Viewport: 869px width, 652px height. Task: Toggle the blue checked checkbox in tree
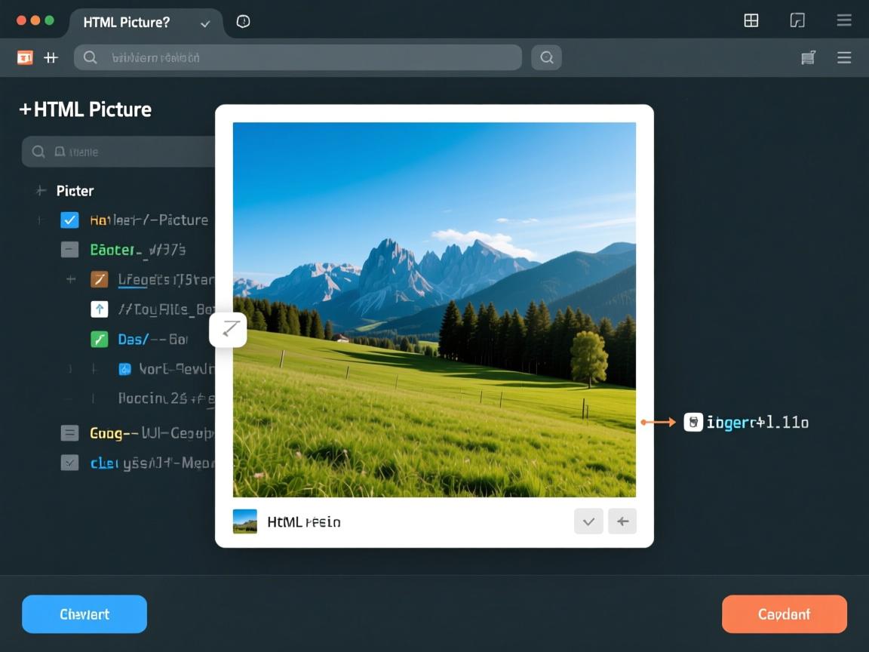tap(69, 220)
